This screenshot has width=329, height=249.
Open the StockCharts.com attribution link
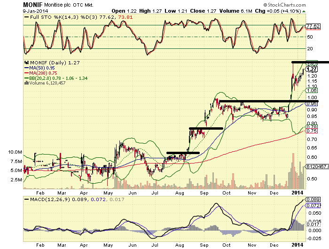[284, 5]
